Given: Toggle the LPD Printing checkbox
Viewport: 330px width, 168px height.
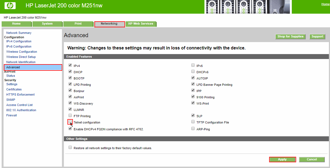Looking at the screenshot, I should (70, 84).
